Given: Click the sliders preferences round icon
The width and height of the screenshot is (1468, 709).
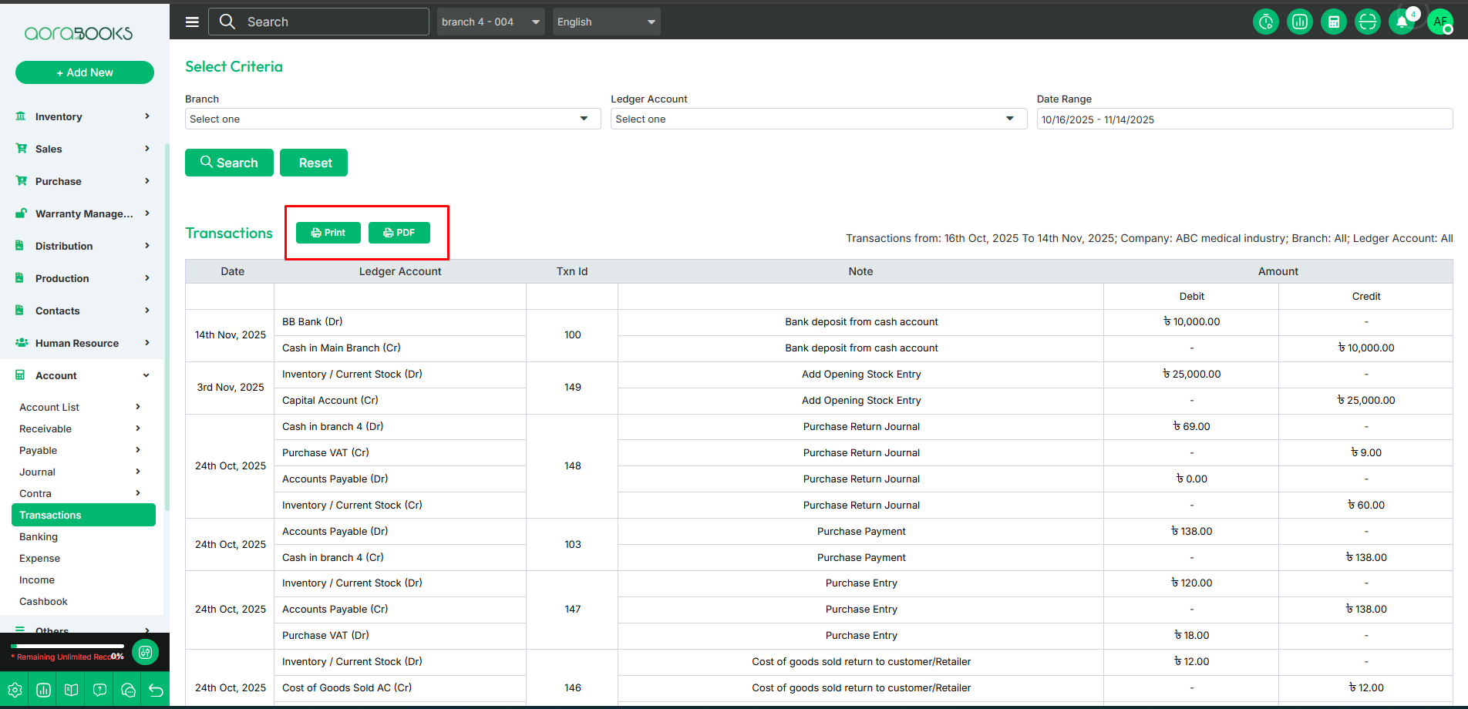Looking at the screenshot, I should coord(145,652).
